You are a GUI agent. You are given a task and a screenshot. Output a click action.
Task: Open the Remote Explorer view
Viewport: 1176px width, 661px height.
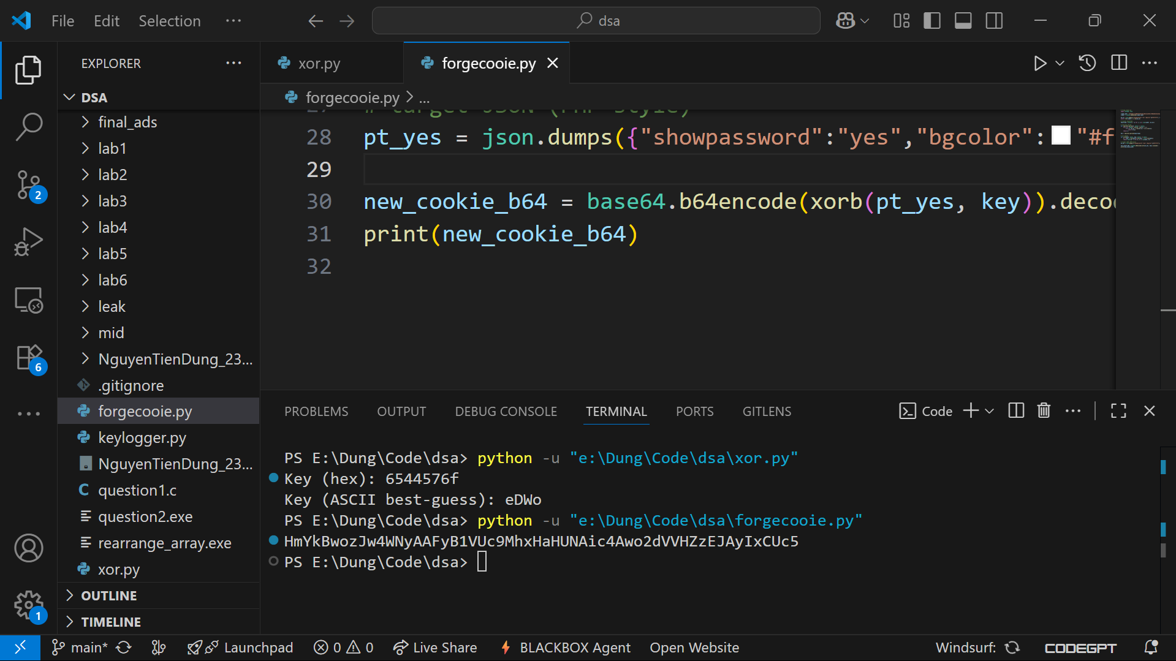29,300
